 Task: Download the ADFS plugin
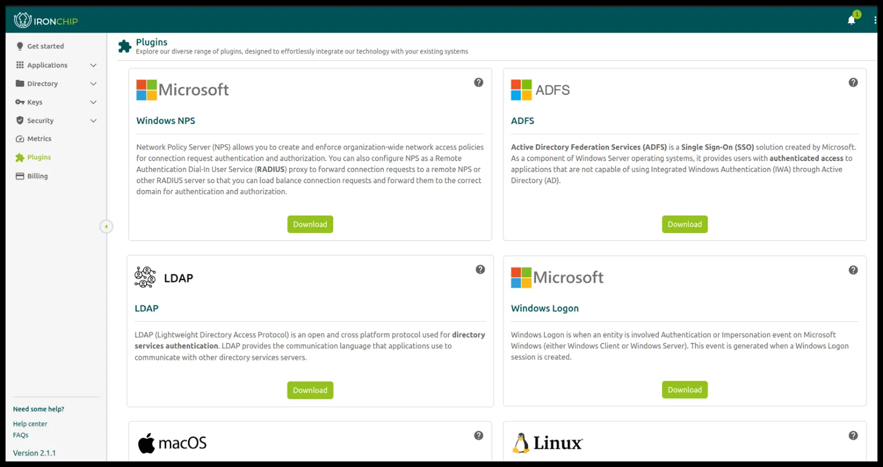pos(685,224)
